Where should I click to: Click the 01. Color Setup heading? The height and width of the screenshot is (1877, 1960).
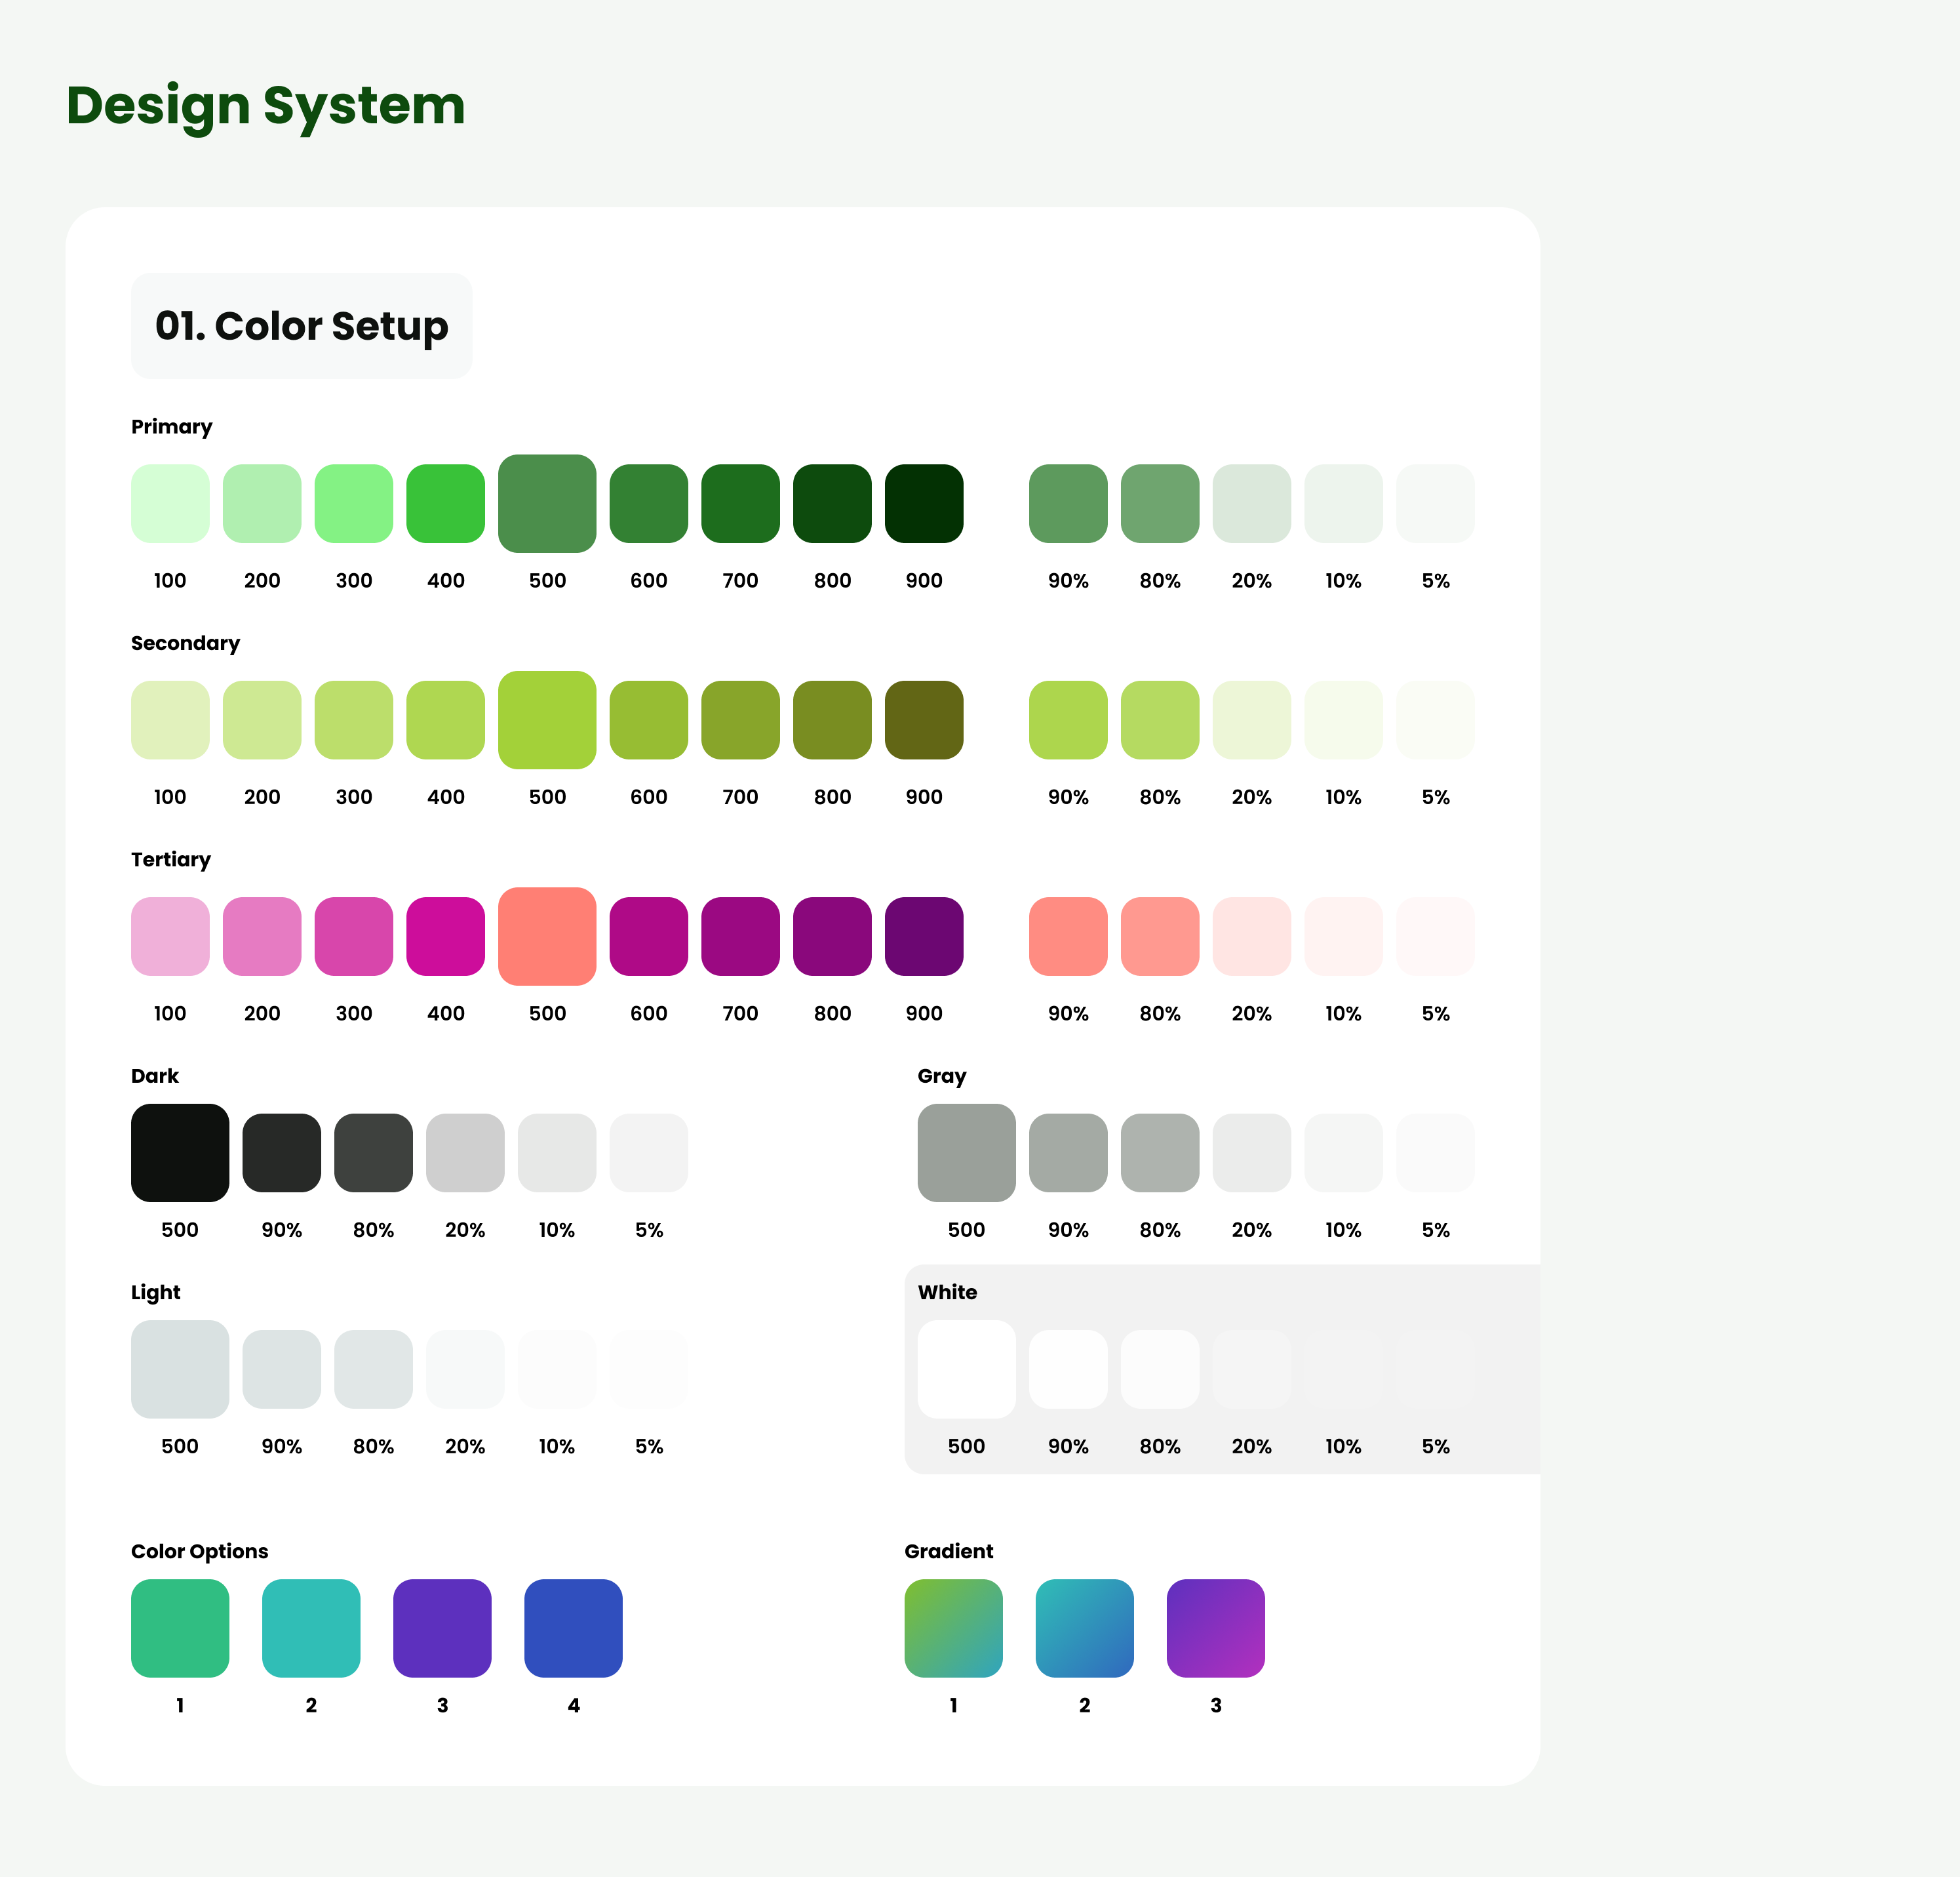[302, 326]
